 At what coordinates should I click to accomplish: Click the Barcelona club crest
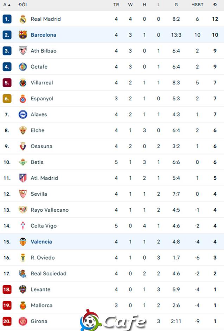point(23,35)
